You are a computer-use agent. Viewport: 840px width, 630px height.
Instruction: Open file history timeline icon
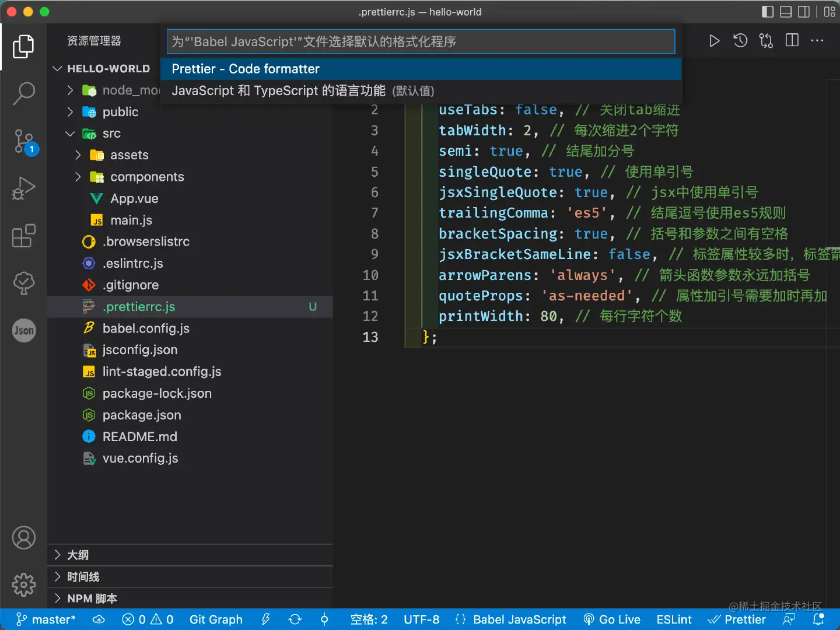[x=740, y=41]
